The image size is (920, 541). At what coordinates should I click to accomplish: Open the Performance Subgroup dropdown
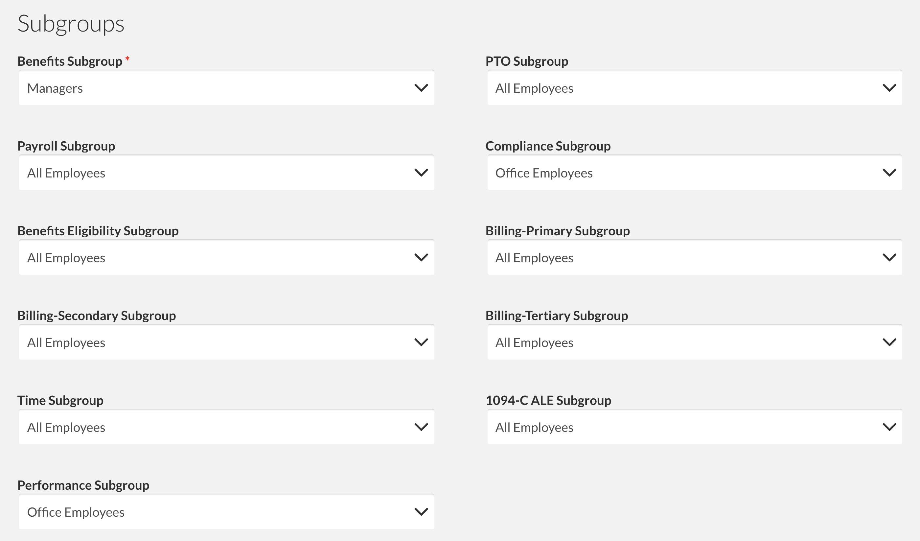point(226,512)
